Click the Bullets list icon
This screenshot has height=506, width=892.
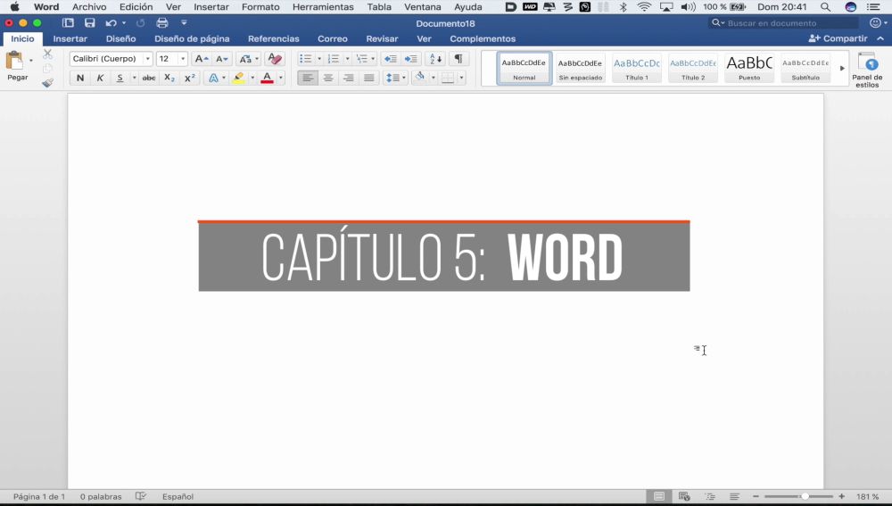tap(306, 59)
